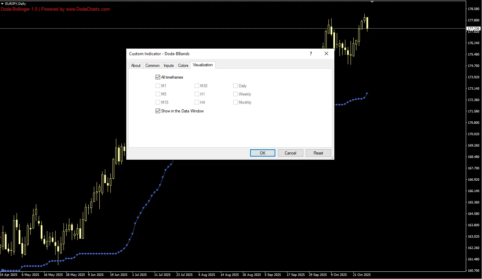Go to the Inputs tab
This screenshot has width=482, height=279.
click(x=169, y=66)
